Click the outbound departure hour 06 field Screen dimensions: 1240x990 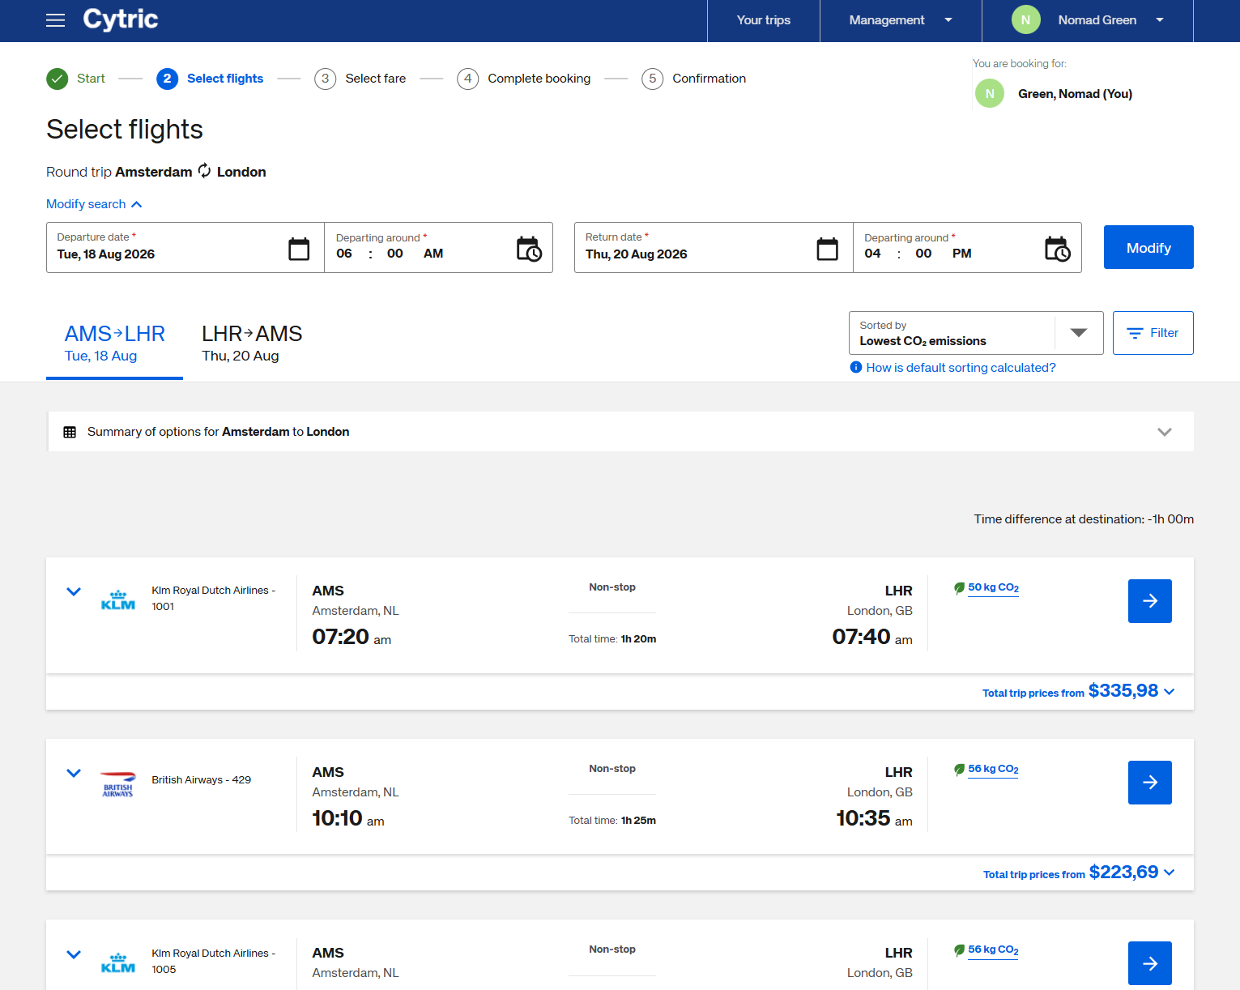pos(344,254)
